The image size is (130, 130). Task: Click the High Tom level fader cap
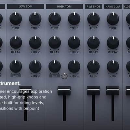coord(64,90)
